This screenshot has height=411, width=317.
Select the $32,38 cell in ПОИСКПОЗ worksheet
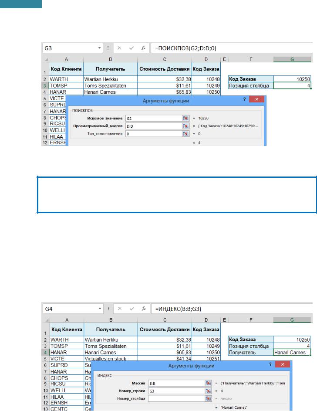[165, 79]
